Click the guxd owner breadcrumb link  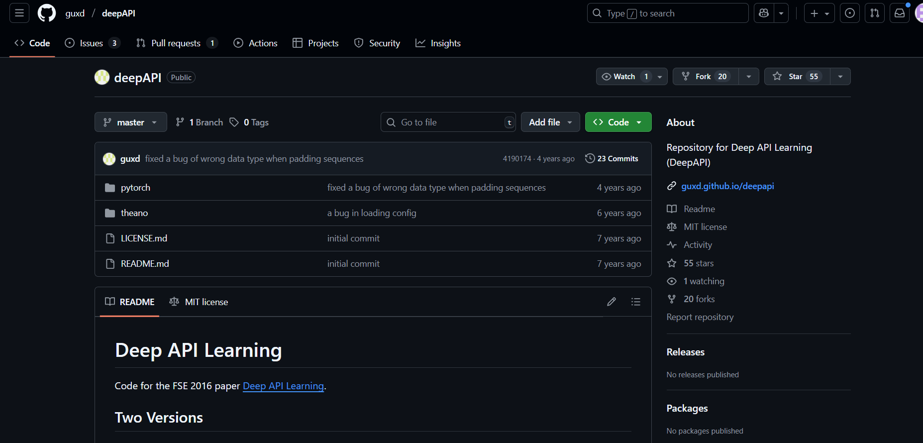(x=75, y=13)
